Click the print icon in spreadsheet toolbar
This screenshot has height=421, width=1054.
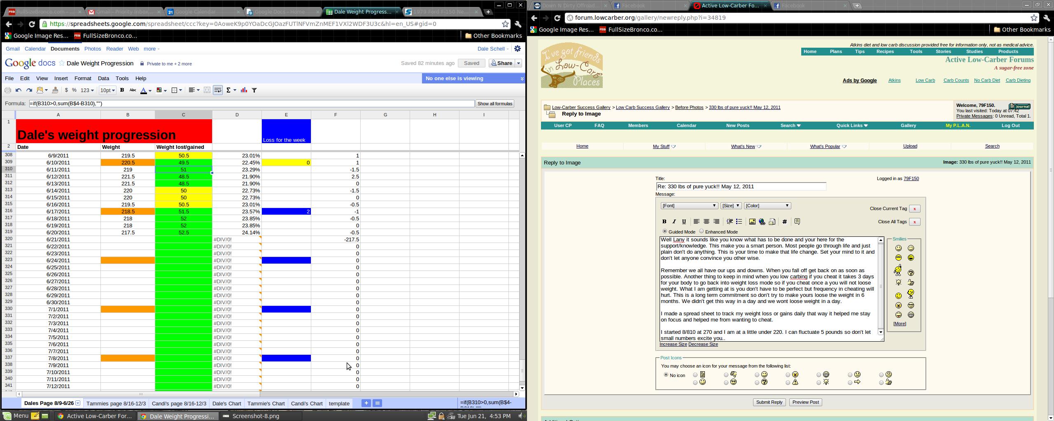[8, 90]
